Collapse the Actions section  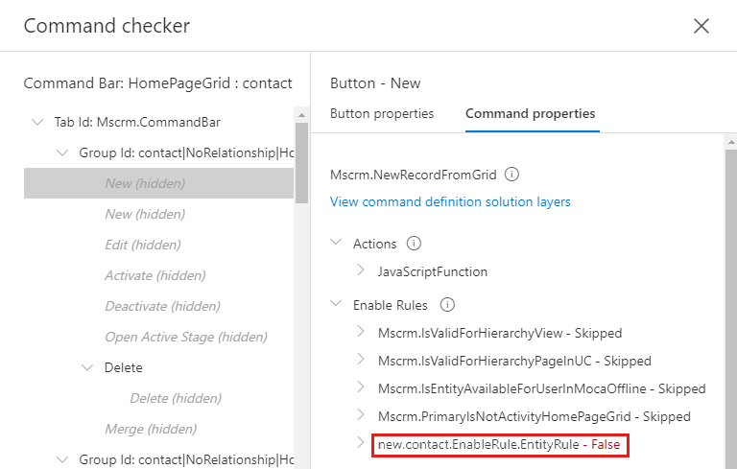click(336, 245)
